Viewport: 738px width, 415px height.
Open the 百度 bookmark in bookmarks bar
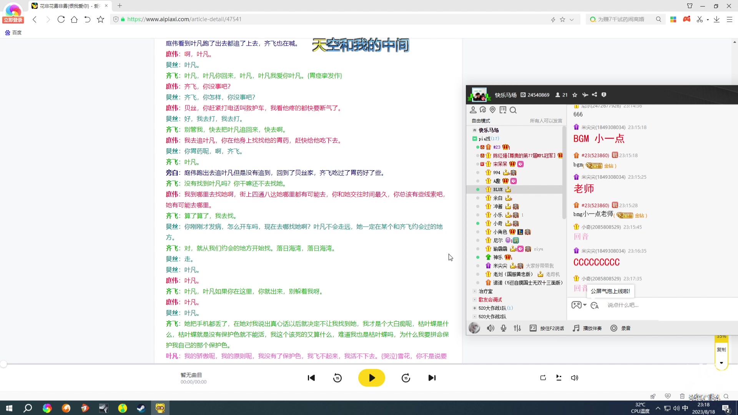point(13,32)
